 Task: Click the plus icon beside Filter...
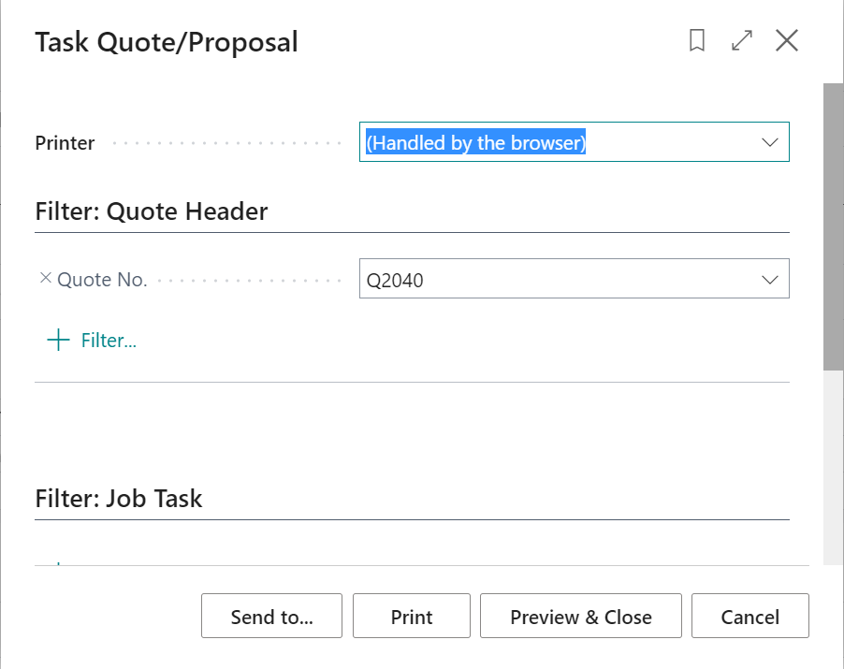[x=58, y=340]
